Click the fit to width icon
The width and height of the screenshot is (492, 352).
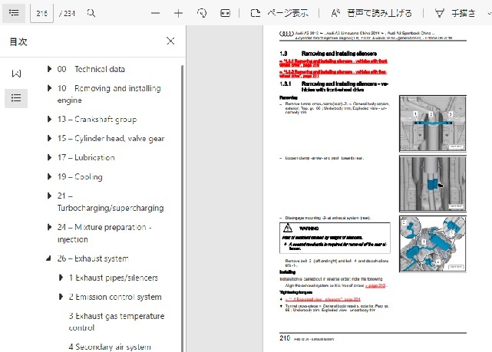click(x=226, y=13)
